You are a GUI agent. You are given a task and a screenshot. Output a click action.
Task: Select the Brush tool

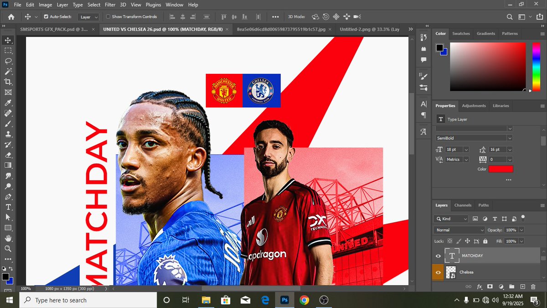pyautogui.click(x=8, y=124)
